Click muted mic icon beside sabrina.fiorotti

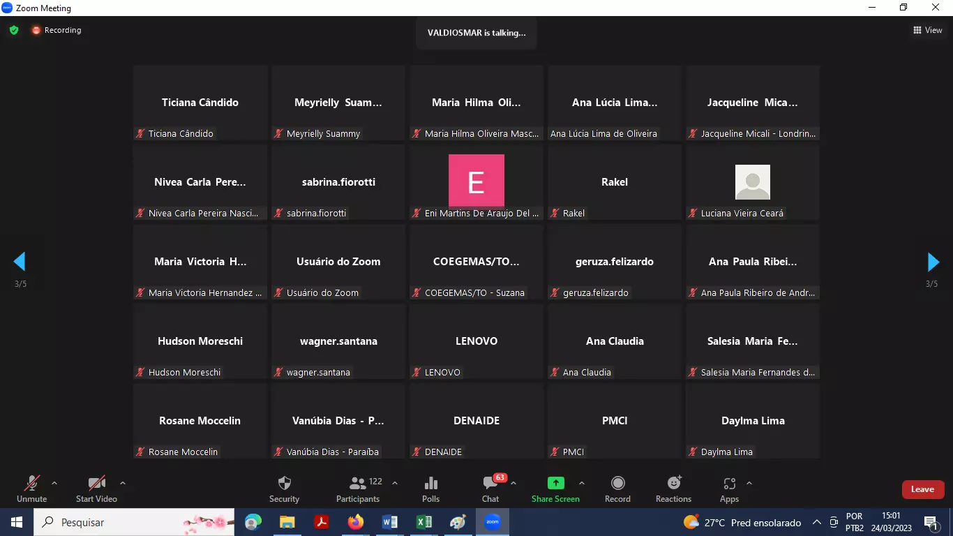point(279,213)
